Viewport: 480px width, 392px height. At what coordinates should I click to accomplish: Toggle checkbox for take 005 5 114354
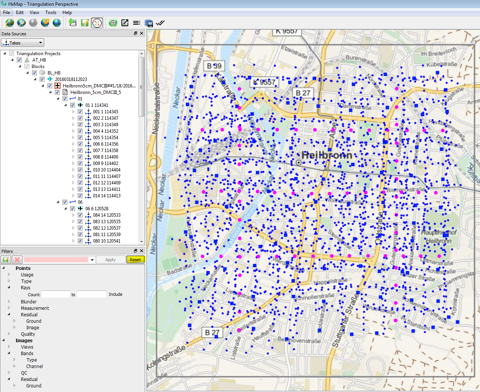pyautogui.click(x=80, y=138)
